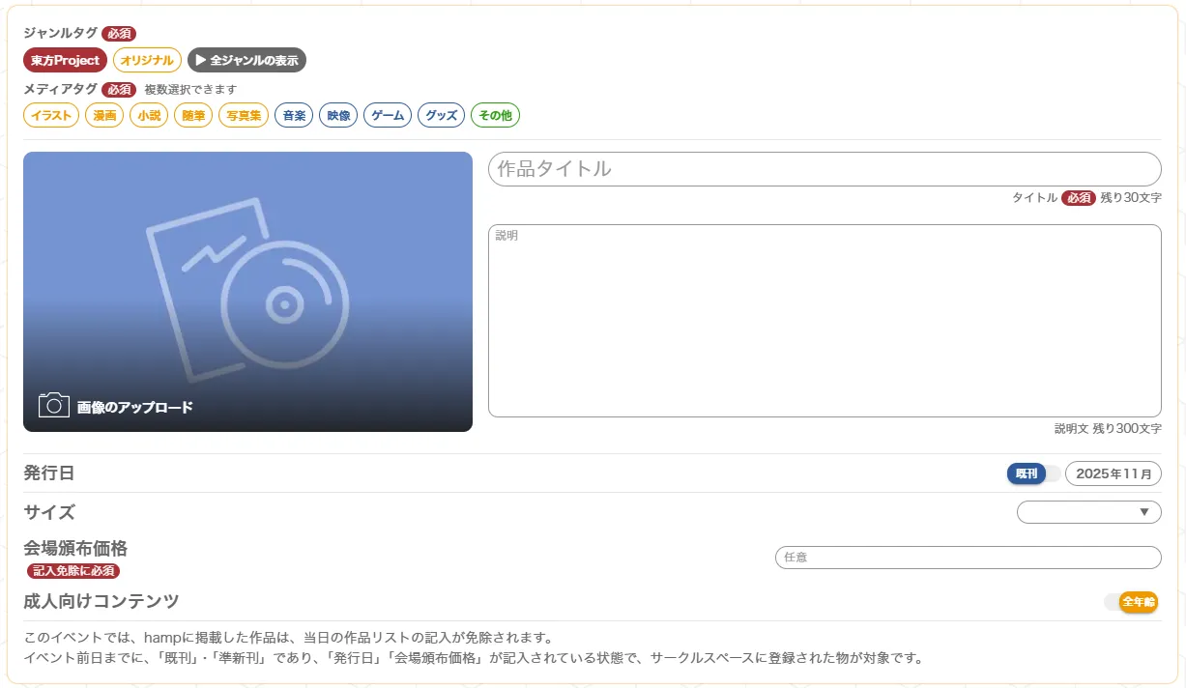Open the サイズ dropdown menu

point(1088,512)
